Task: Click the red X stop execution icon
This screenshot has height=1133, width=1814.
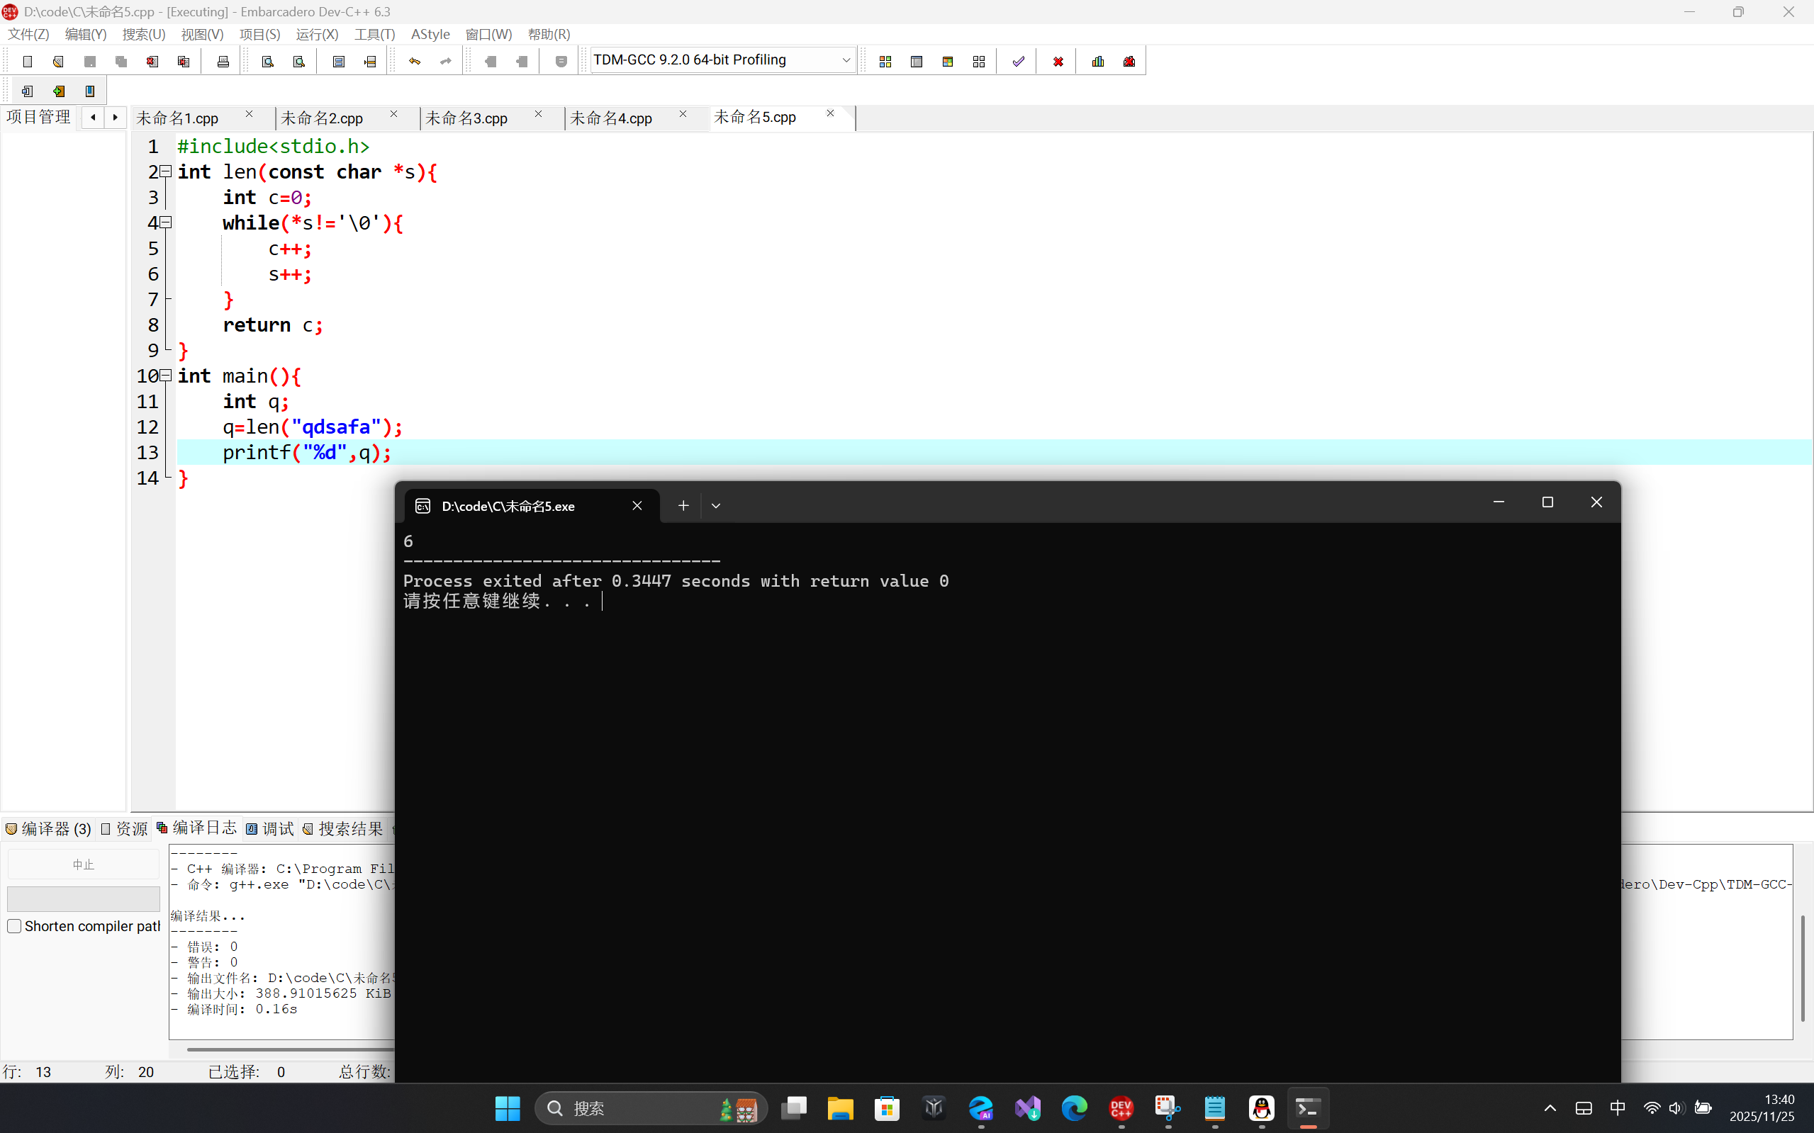Action: pyautogui.click(x=1058, y=62)
